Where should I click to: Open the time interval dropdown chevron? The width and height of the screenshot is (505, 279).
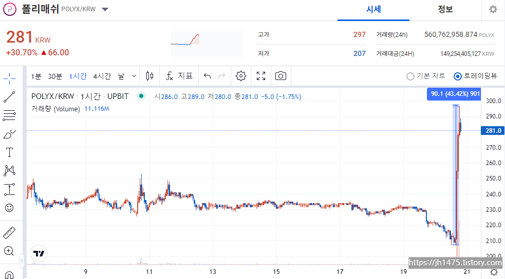click(x=134, y=76)
